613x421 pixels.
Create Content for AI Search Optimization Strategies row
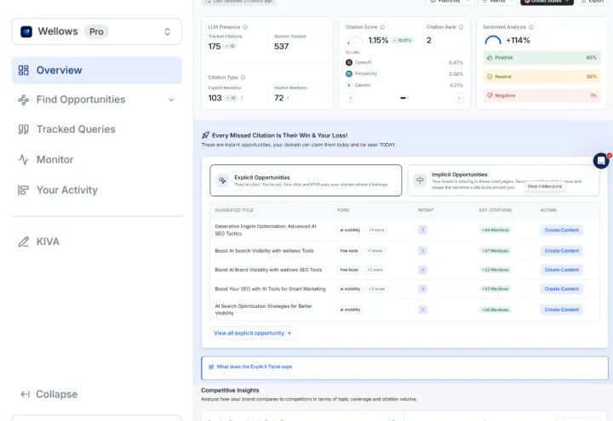coord(561,310)
